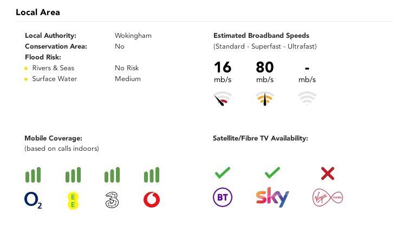Click the signal bars above O2

click(x=33, y=175)
